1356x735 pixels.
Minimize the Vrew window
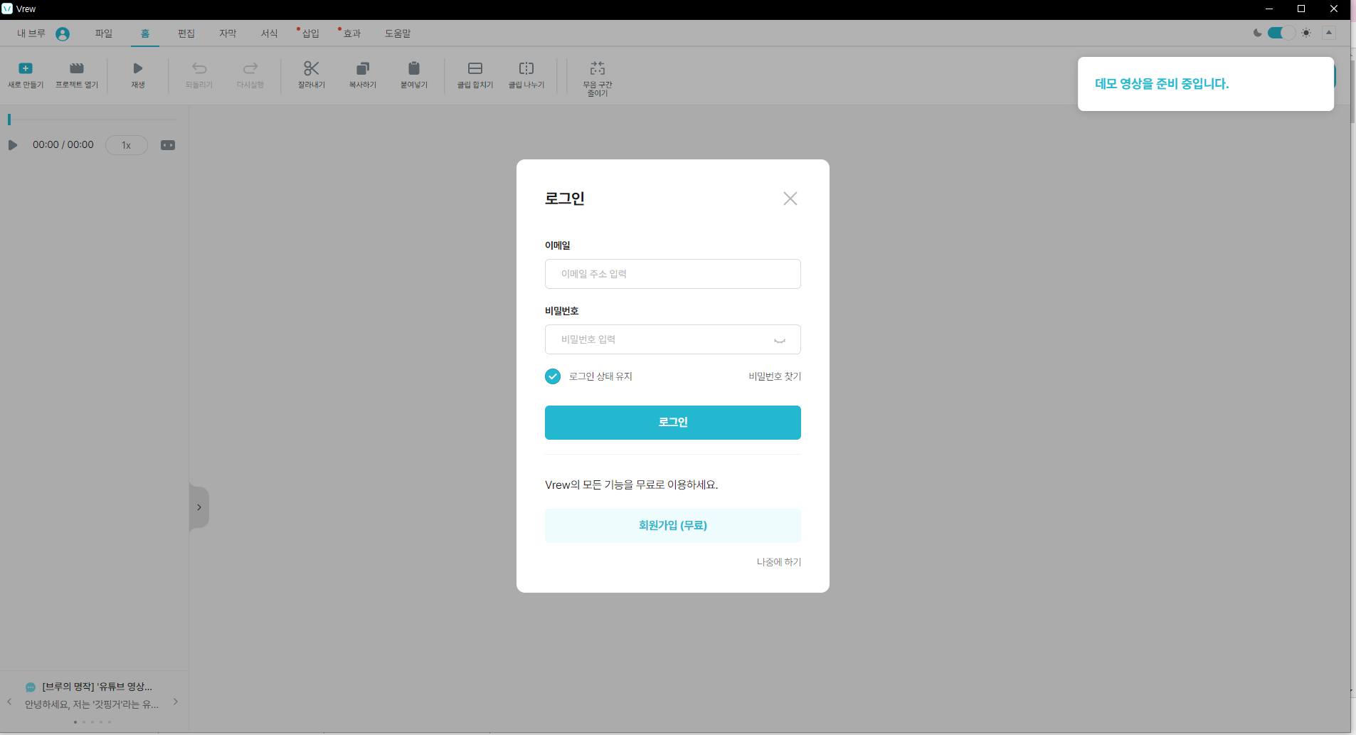click(x=1269, y=9)
